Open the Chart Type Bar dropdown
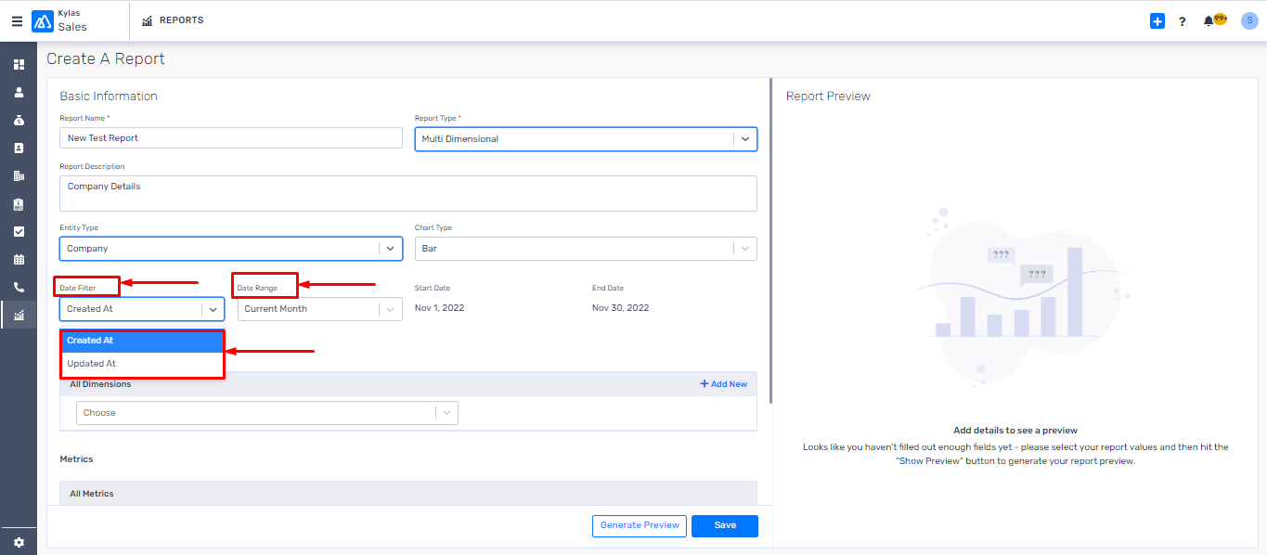The image size is (1267, 555). tap(586, 249)
